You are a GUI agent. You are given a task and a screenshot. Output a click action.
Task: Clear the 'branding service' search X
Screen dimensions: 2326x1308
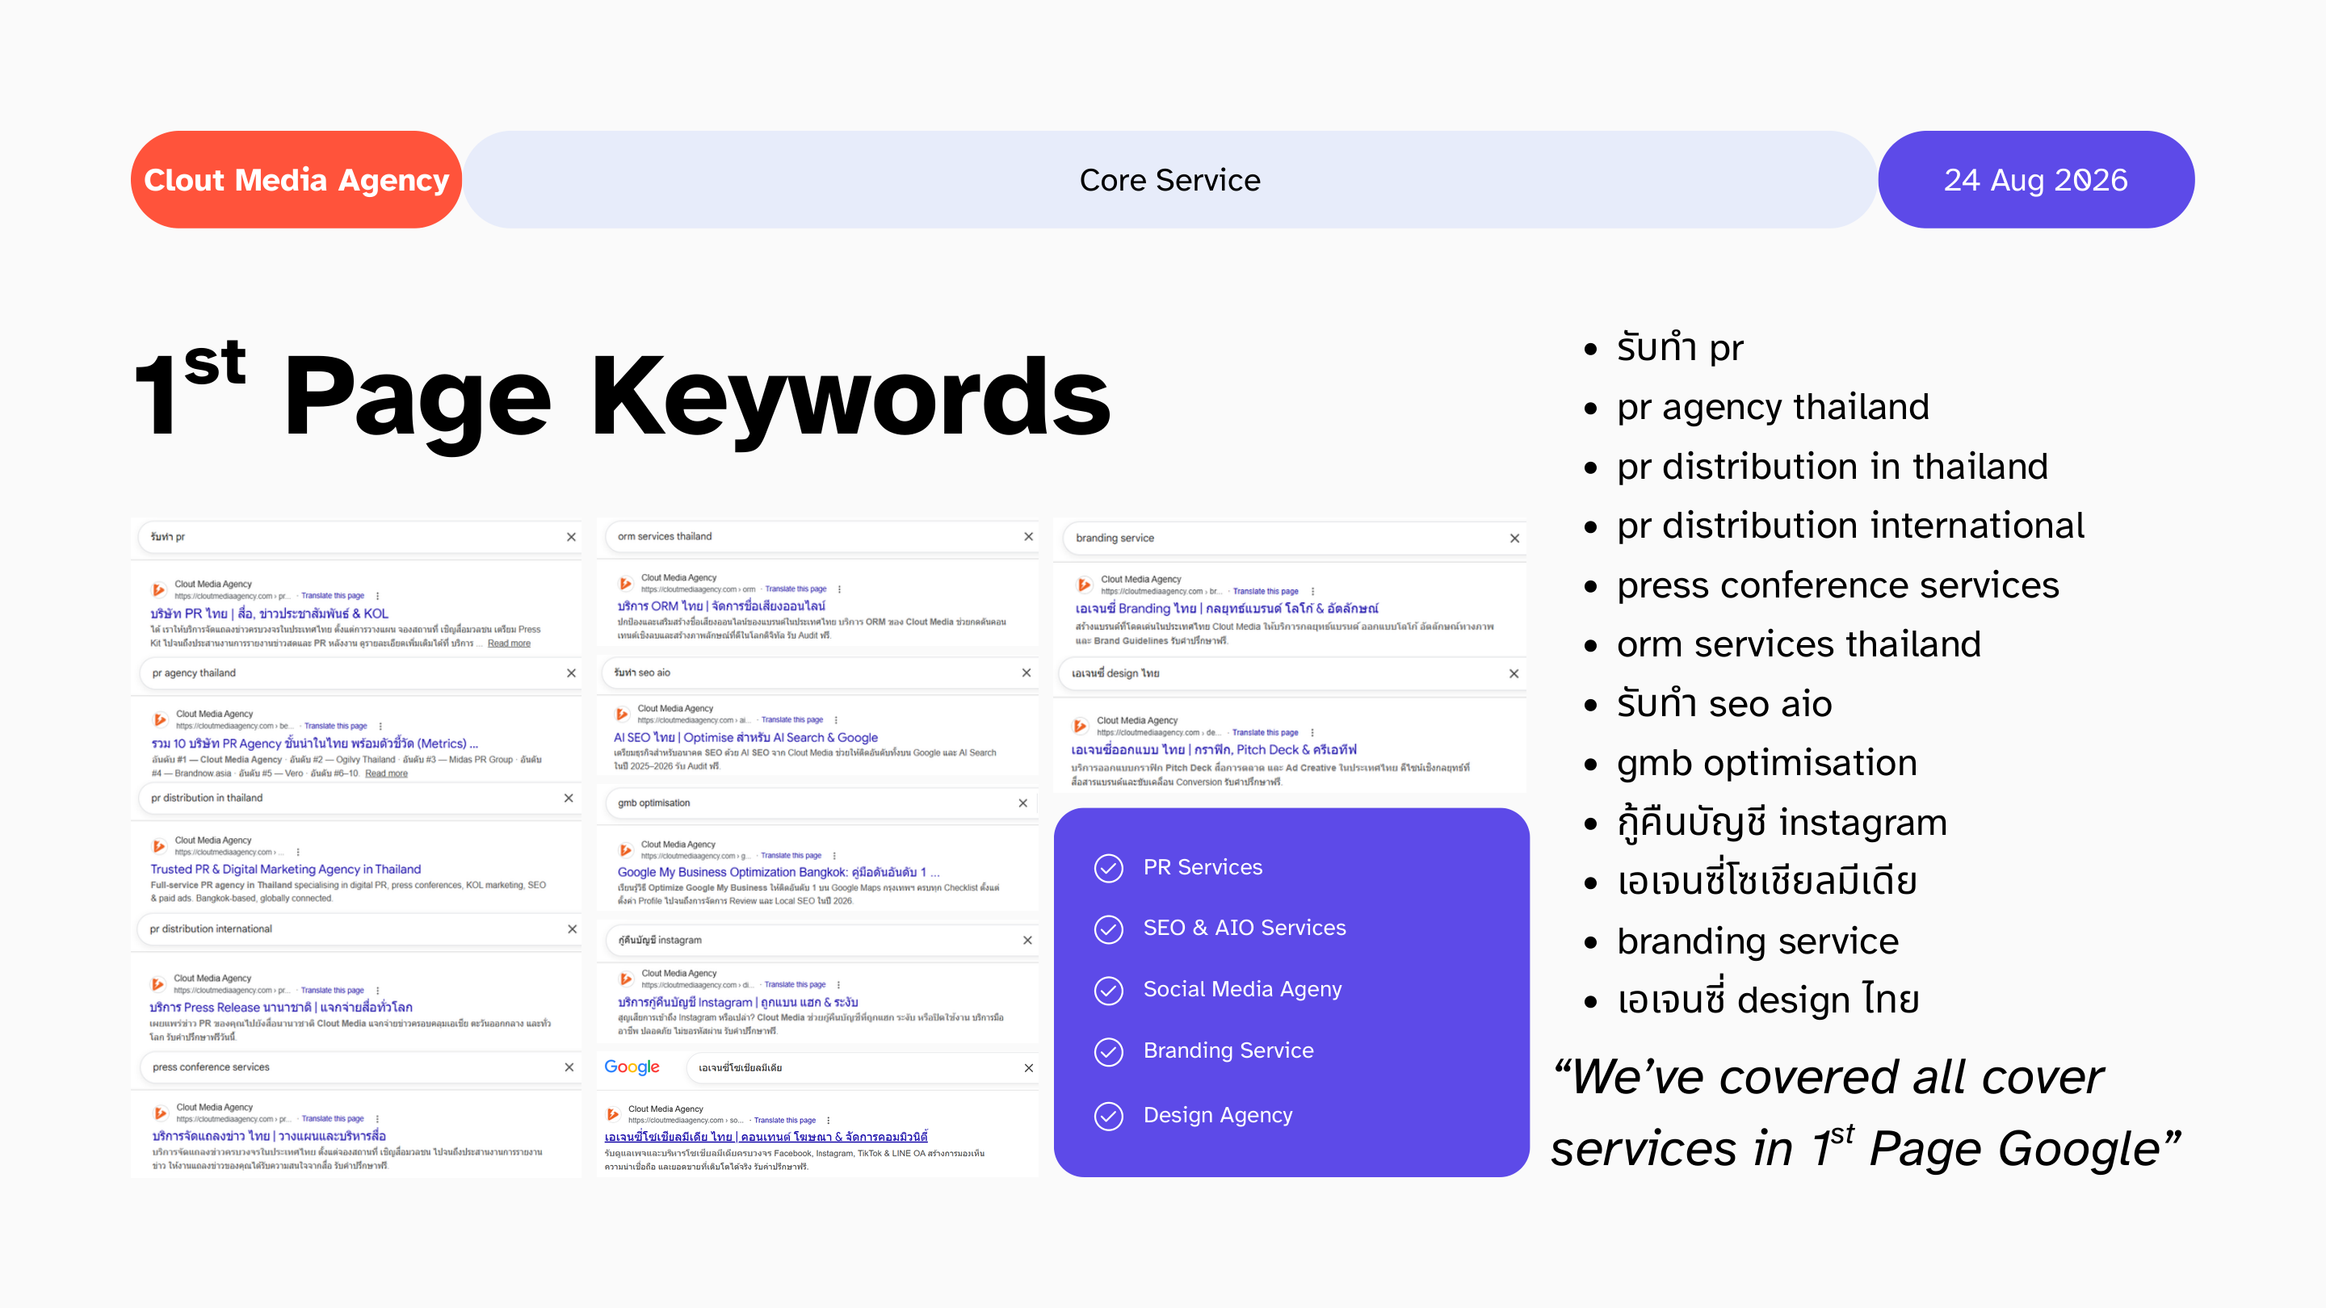pos(1515,538)
